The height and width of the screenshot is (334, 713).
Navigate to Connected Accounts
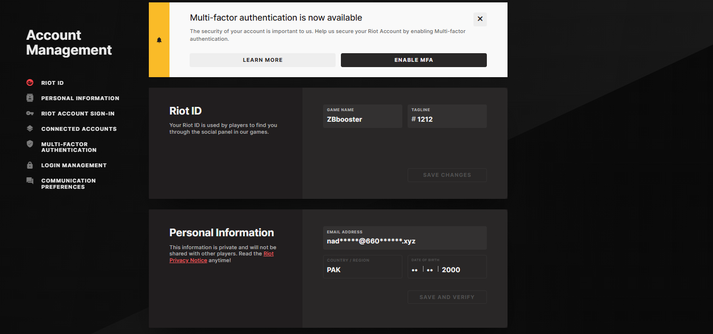(x=79, y=129)
